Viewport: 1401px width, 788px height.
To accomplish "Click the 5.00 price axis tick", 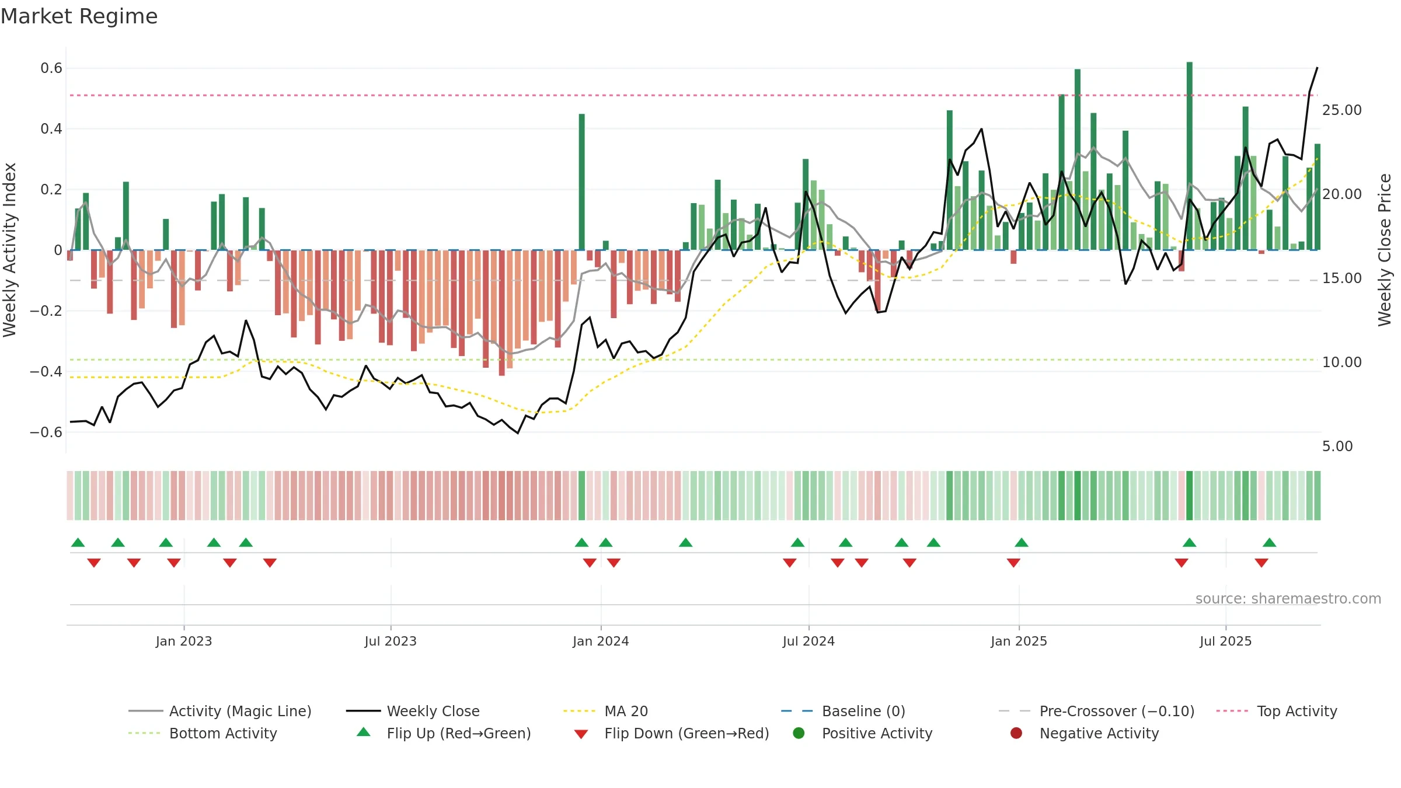I will pos(1337,446).
